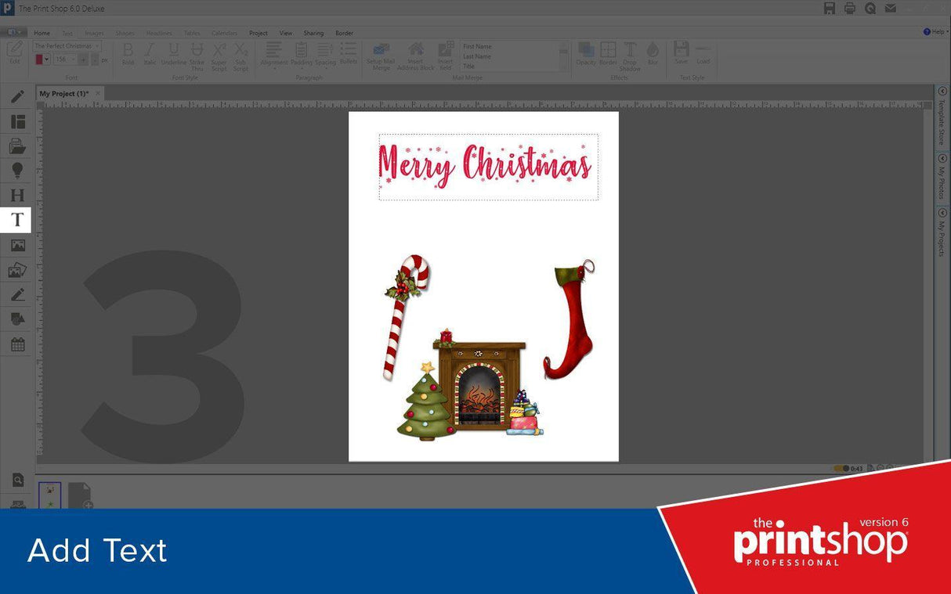951x594 pixels.
Task: Switch to the Images ribbon tab
Action: pos(94,33)
